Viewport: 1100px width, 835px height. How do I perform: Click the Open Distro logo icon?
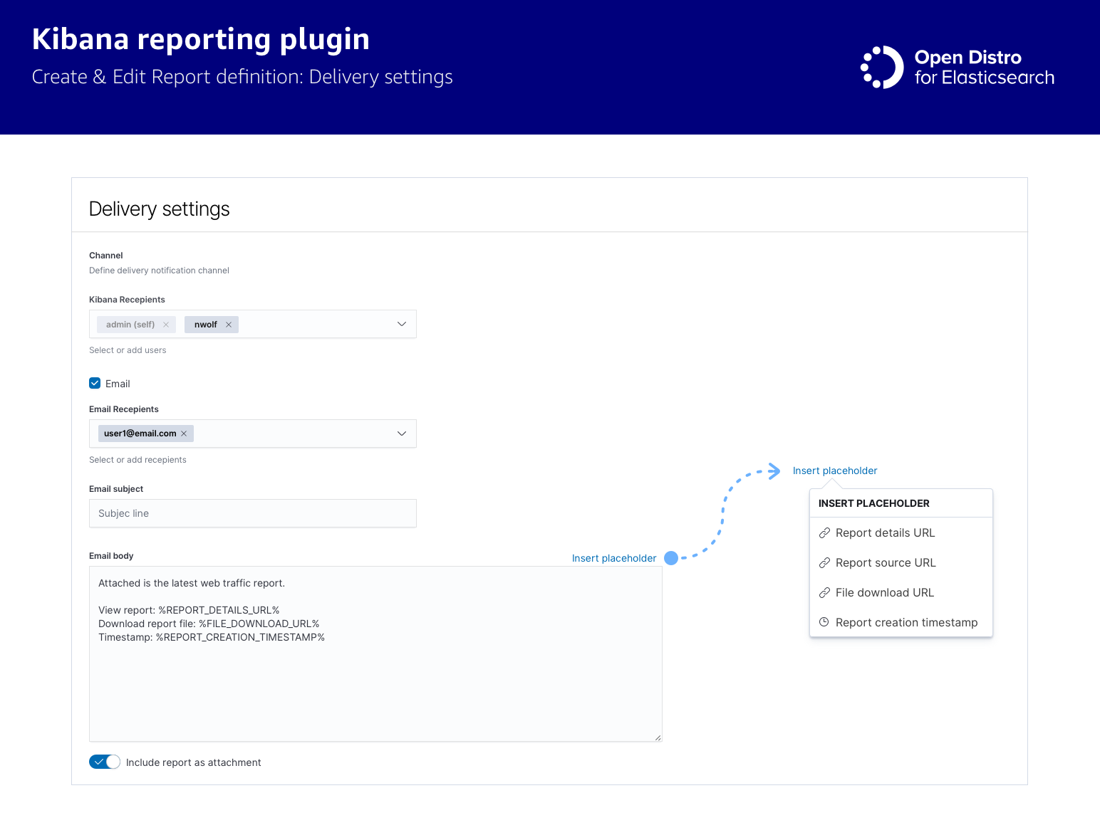(882, 68)
